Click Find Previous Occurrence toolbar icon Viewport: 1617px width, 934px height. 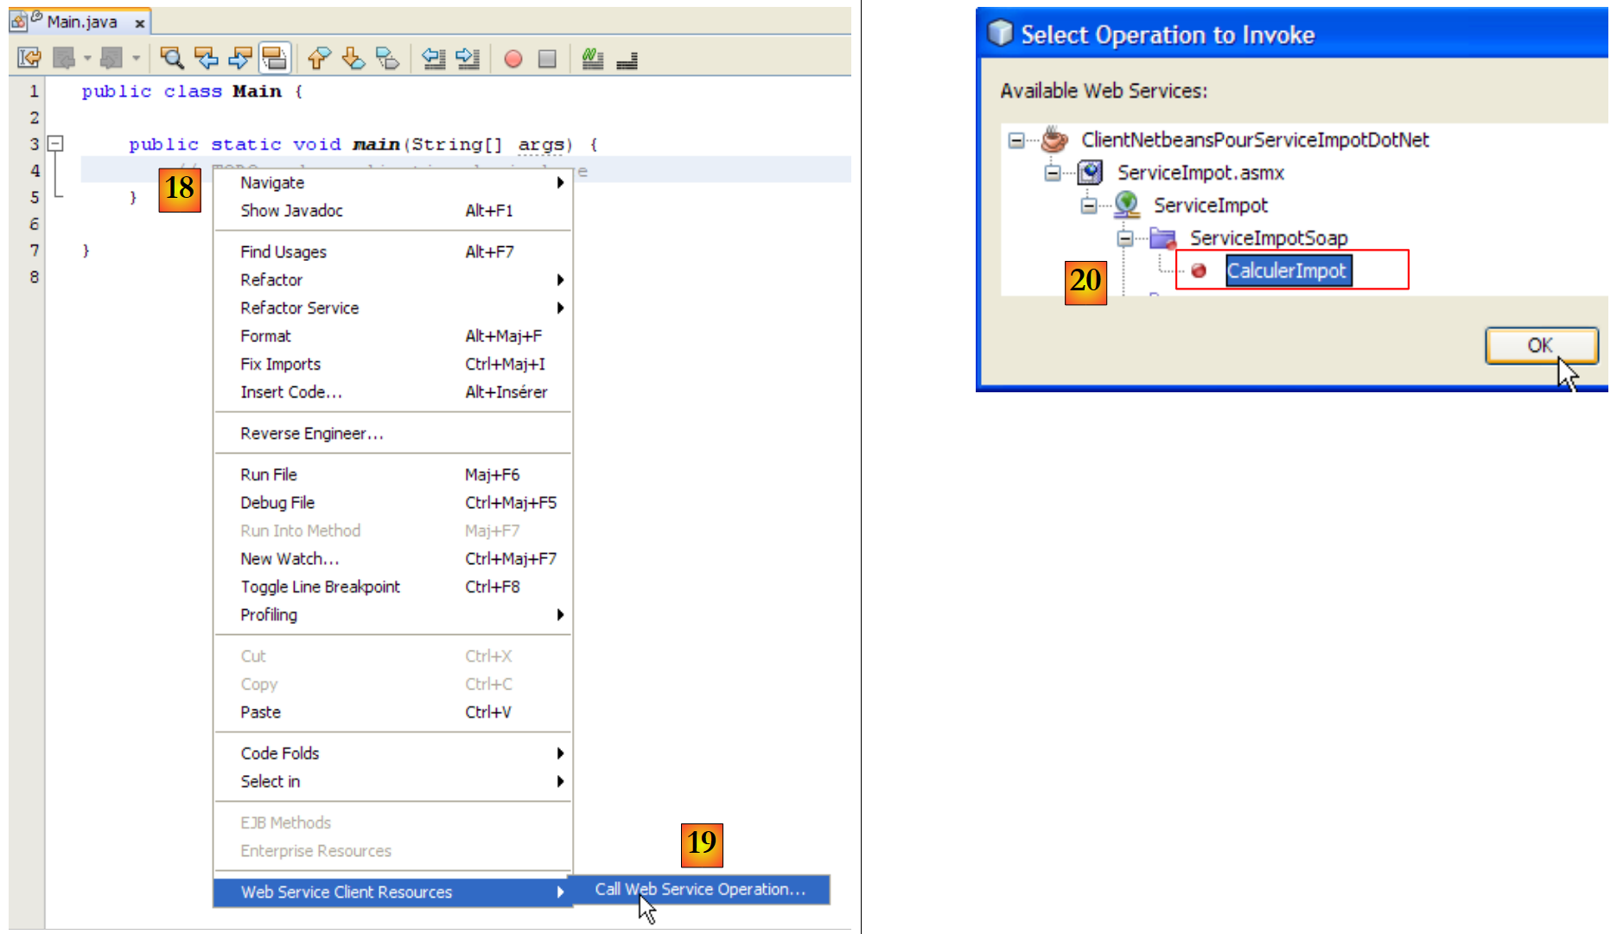pyautogui.click(x=206, y=59)
